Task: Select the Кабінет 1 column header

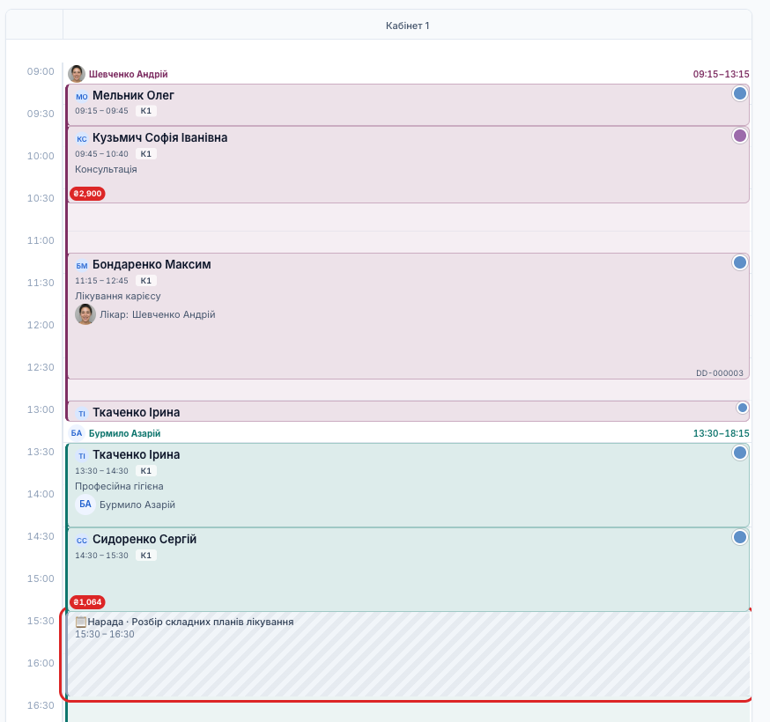Action: pos(407,26)
